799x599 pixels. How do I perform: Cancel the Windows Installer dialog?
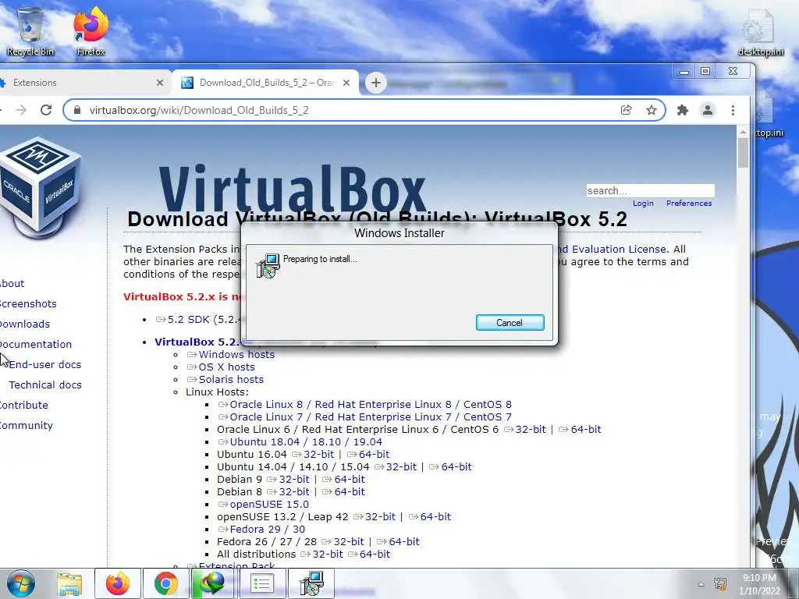click(x=510, y=322)
